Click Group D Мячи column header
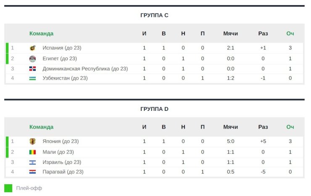Screen dimensions: 311x196 click(x=230, y=127)
